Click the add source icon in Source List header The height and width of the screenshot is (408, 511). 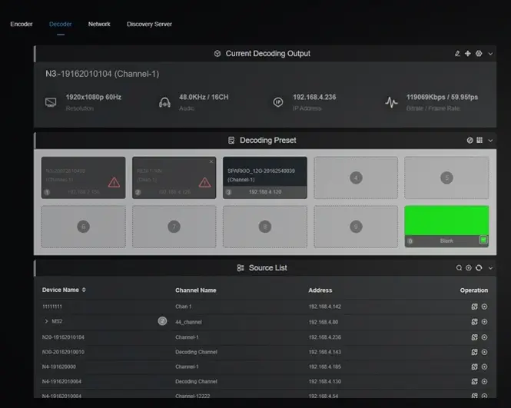(x=469, y=268)
